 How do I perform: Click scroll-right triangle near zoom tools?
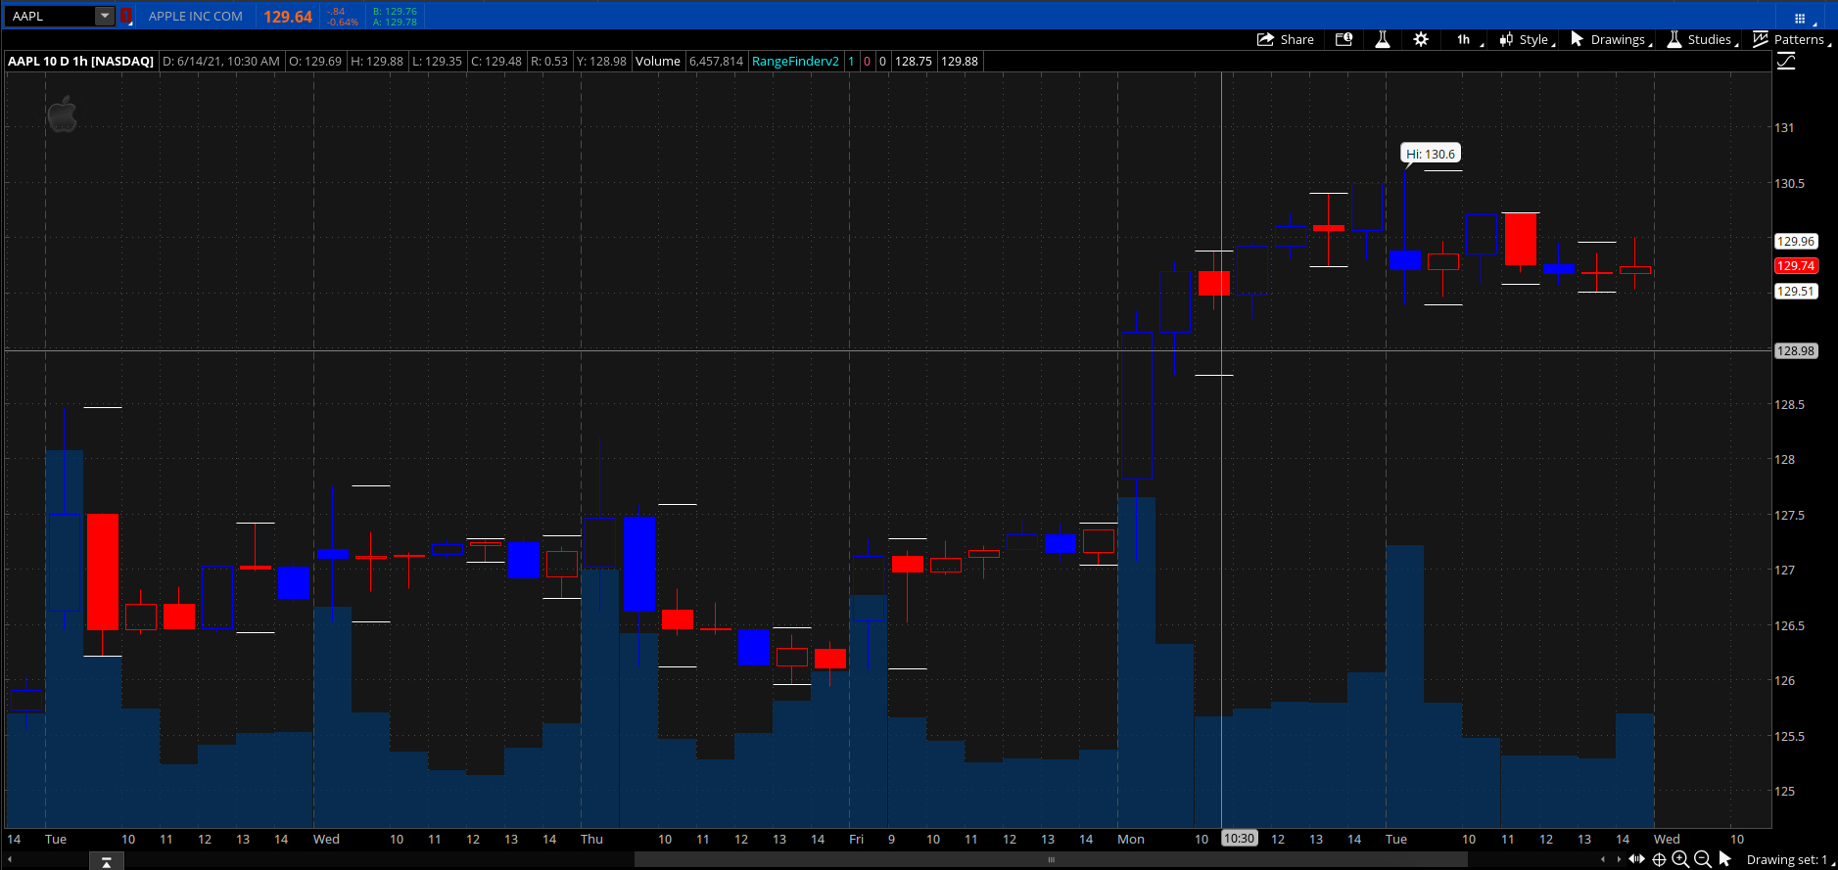pyautogui.click(x=1619, y=859)
